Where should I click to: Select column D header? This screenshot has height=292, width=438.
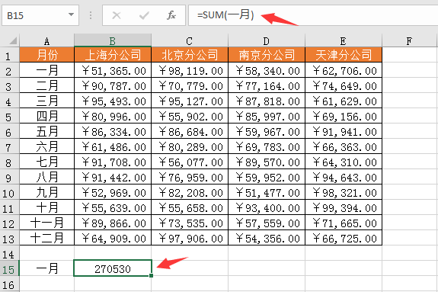coord(267,41)
